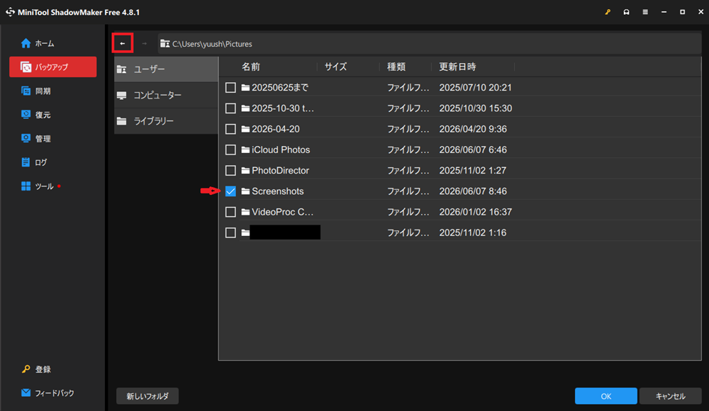Click the ホーム house icon
The width and height of the screenshot is (709, 411).
(x=26, y=43)
